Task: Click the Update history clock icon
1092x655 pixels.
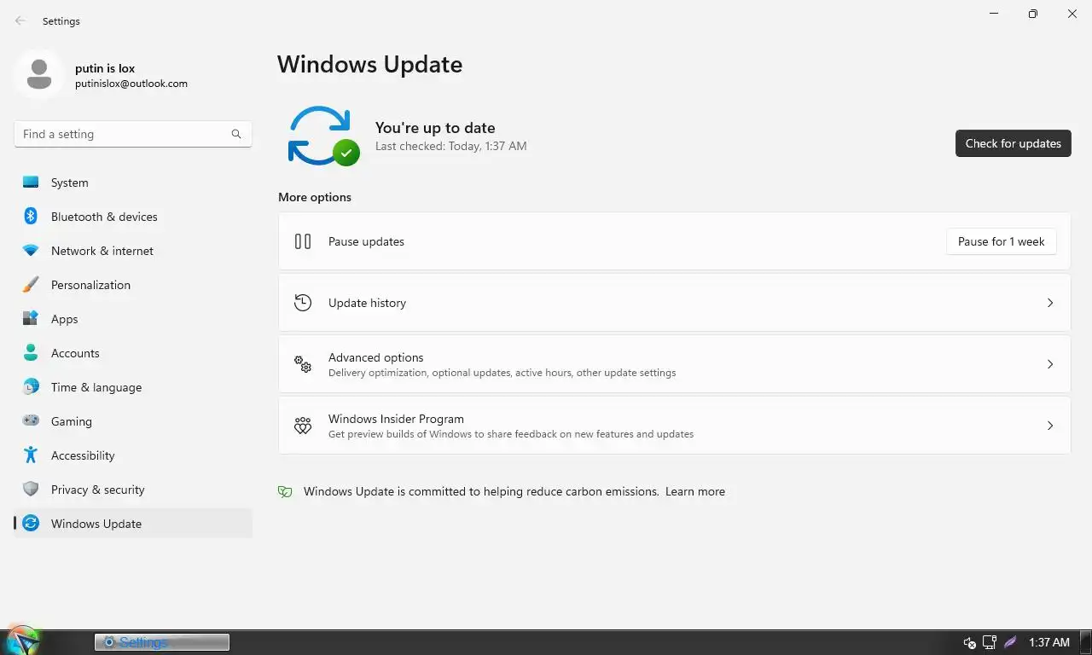Action: pyautogui.click(x=303, y=303)
